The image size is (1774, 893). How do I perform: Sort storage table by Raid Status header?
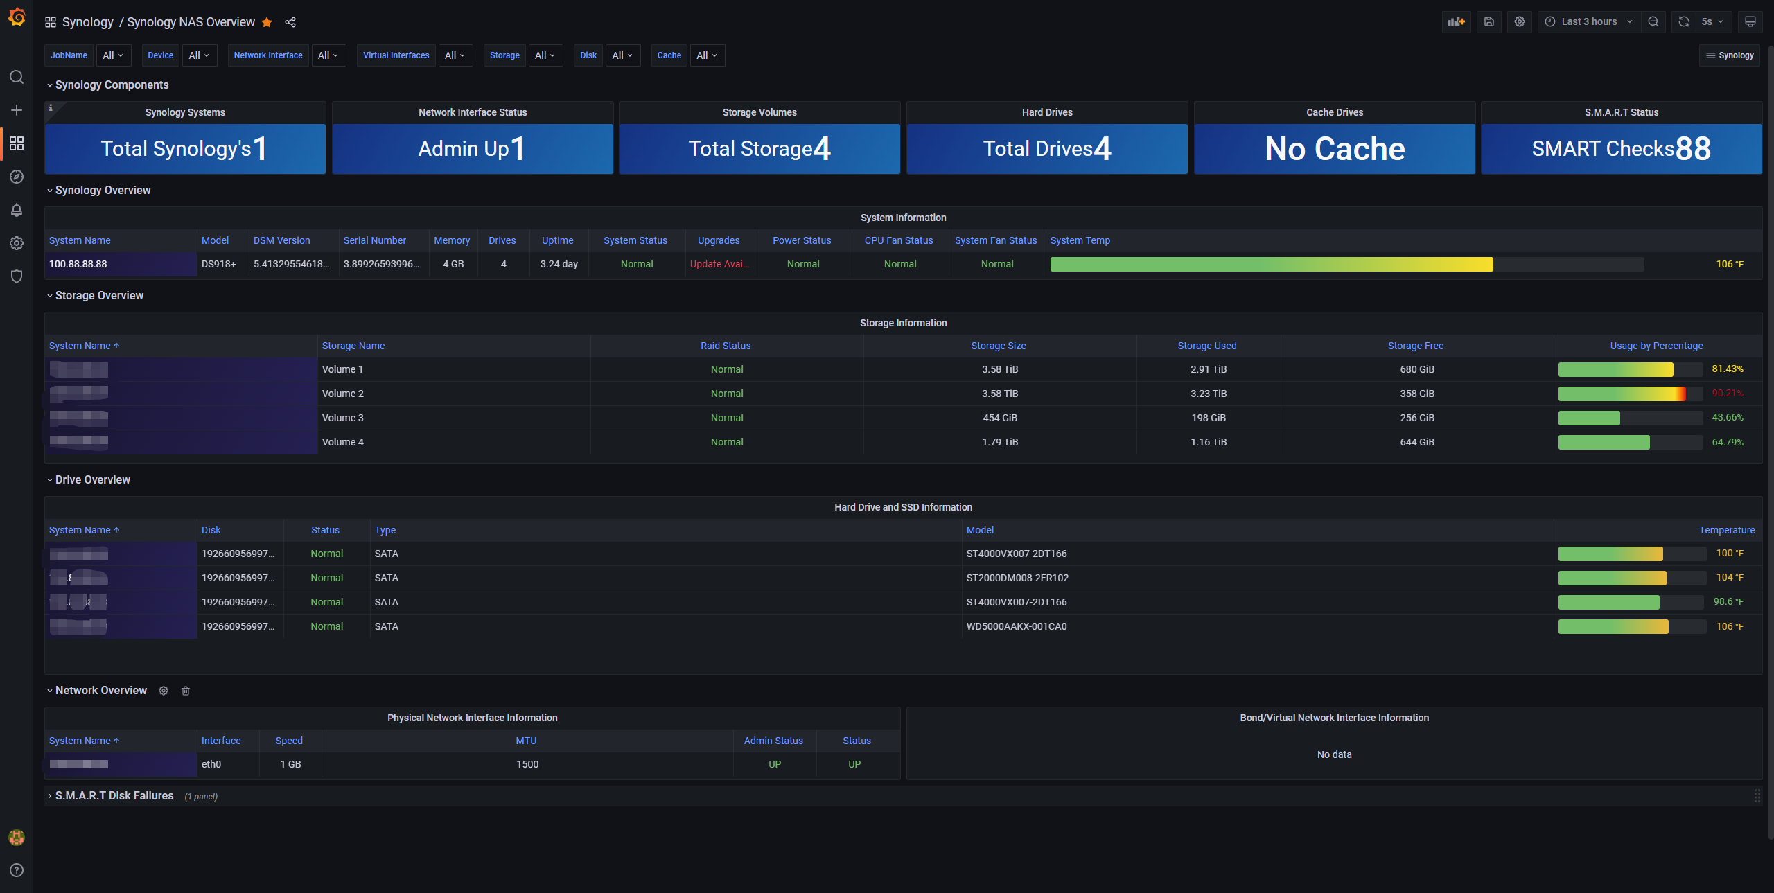pos(726,346)
